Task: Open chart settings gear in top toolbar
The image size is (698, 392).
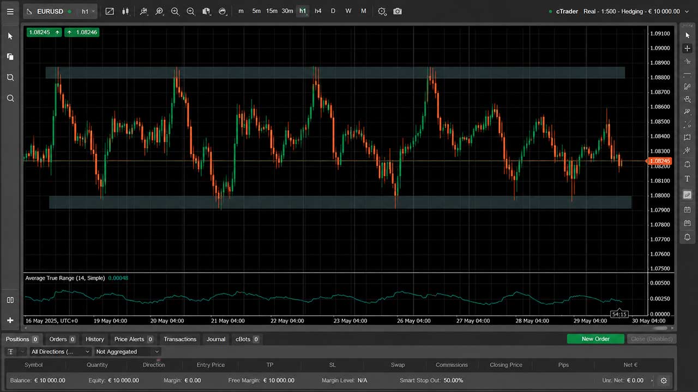Action: pos(382,11)
